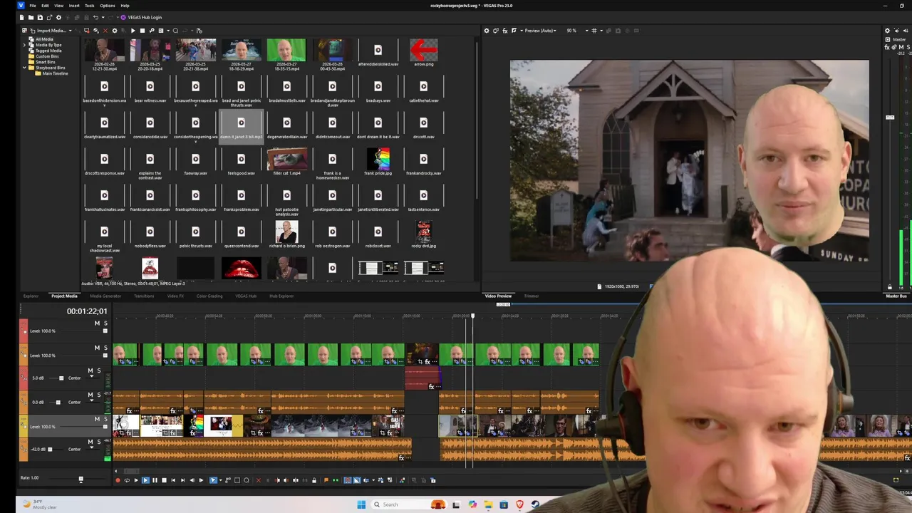This screenshot has height=513, width=912.
Task: Undo the last action with the toolbar arrow
Action: (x=95, y=17)
